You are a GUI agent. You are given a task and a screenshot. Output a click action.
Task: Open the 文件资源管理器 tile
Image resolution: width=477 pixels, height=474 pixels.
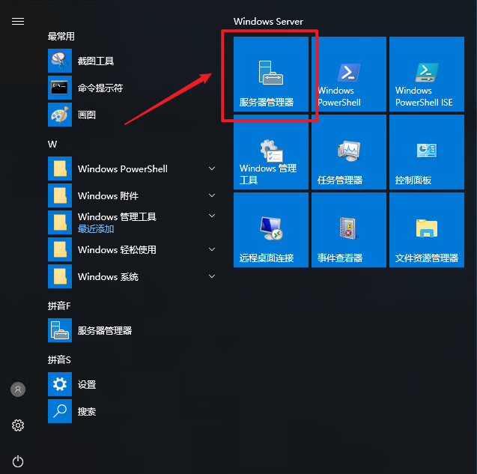click(x=427, y=230)
